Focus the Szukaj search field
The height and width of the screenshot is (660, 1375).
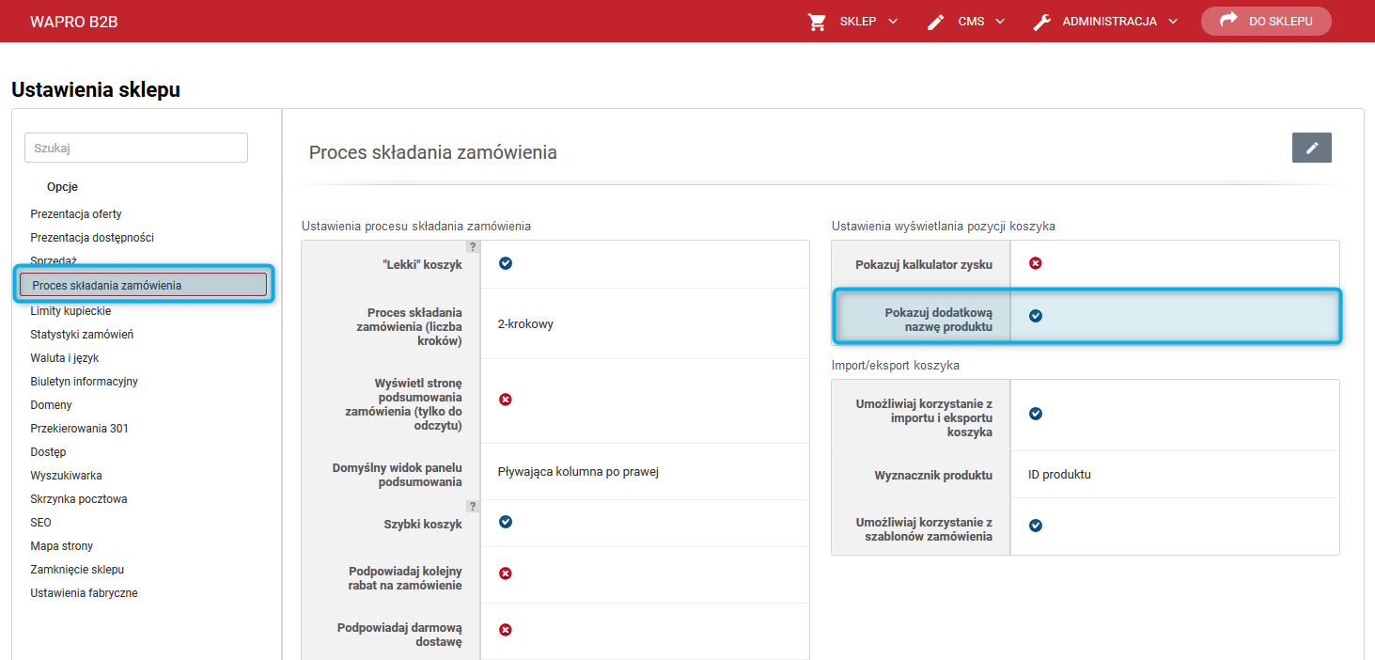pyautogui.click(x=136, y=148)
